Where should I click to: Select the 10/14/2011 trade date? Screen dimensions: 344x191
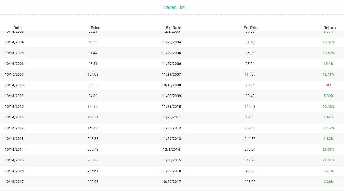pos(14,117)
